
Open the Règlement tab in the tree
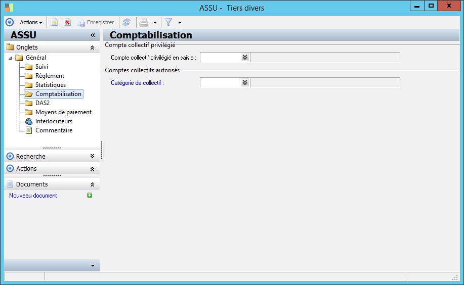click(x=50, y=76)
